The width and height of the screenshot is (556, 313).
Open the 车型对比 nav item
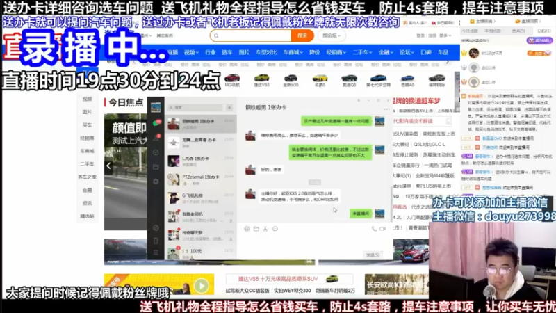pyautogui.click(x=266, y=53)
